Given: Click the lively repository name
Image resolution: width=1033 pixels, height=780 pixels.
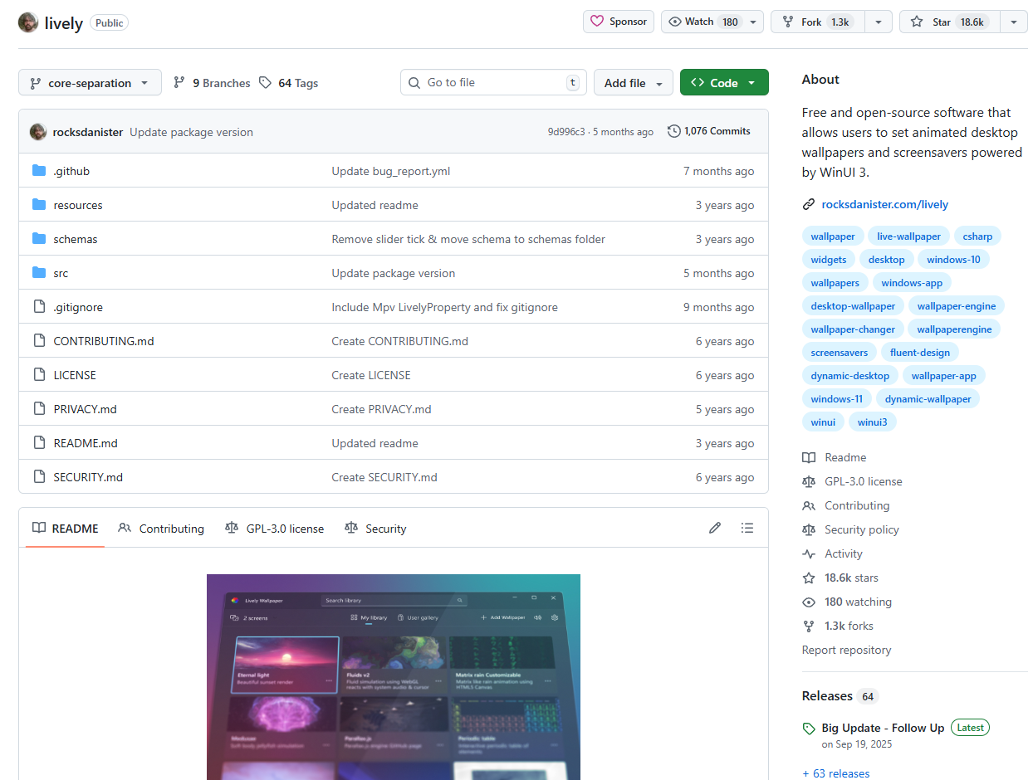Looking at the screenshot, I should (64, 23).
